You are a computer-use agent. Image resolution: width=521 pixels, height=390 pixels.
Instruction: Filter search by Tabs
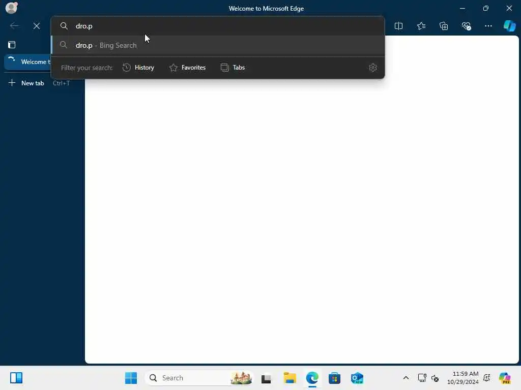tap(233, 68)
